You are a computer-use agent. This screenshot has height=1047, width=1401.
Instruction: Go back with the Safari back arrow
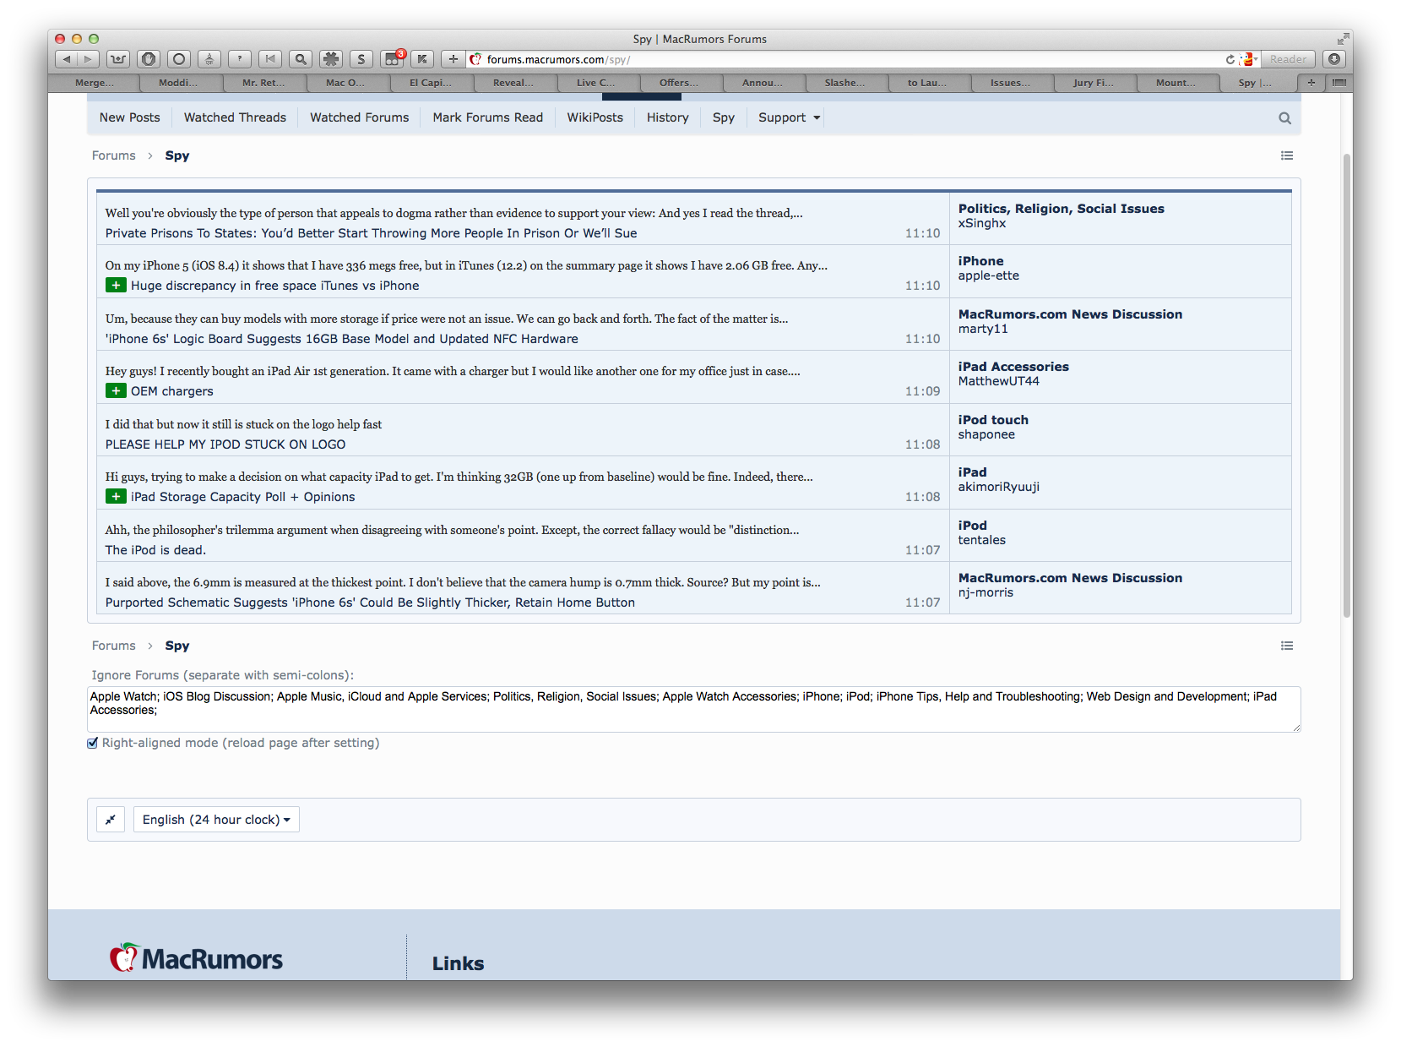67,59
